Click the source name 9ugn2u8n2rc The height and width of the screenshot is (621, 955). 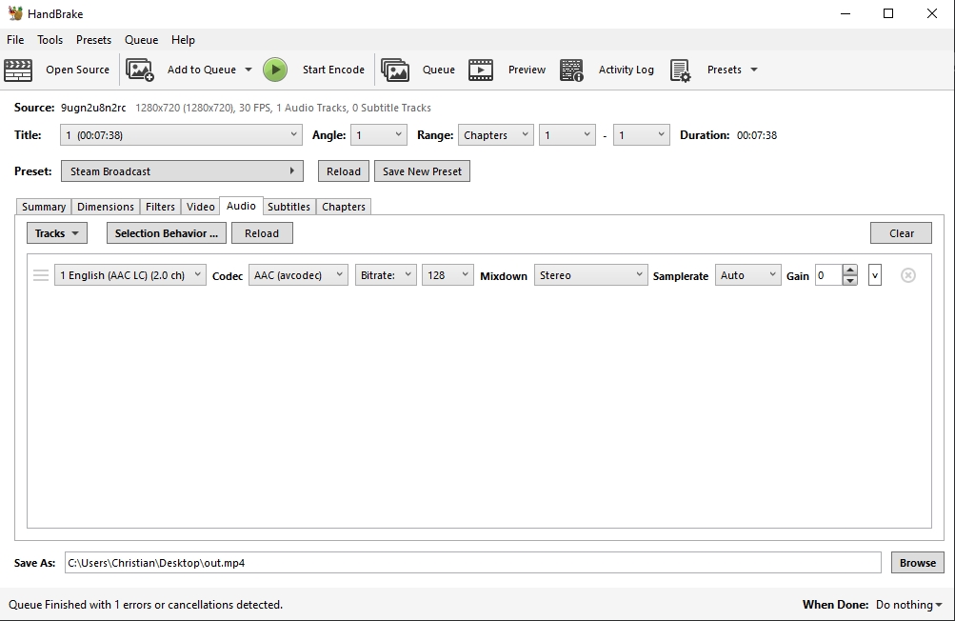(x=93, y=108)
